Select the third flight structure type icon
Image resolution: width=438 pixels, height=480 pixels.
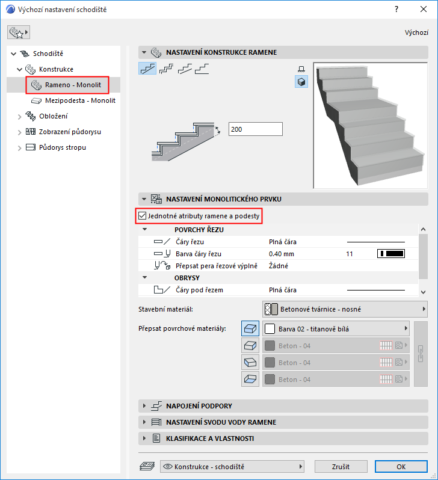(185, 69)
